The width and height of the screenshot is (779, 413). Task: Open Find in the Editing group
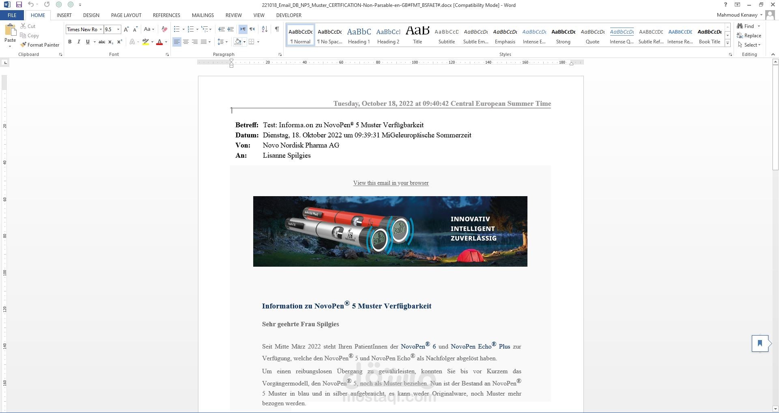pyautogui.click(x=746, y=26)
